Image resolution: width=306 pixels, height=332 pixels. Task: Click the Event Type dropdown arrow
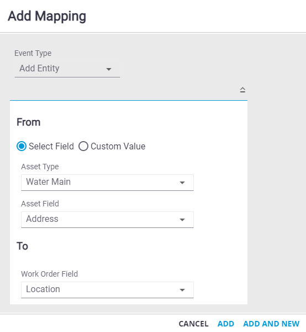tap(109, 69)
